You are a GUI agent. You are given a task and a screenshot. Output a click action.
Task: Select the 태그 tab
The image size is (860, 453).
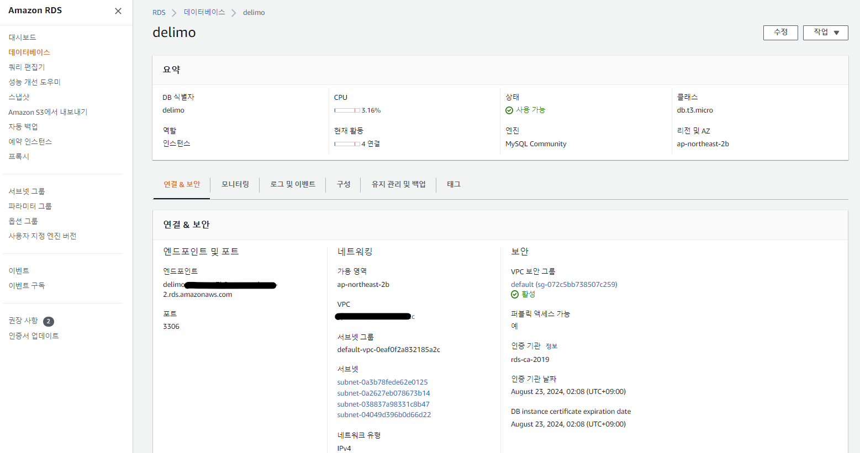pos(453,184)
